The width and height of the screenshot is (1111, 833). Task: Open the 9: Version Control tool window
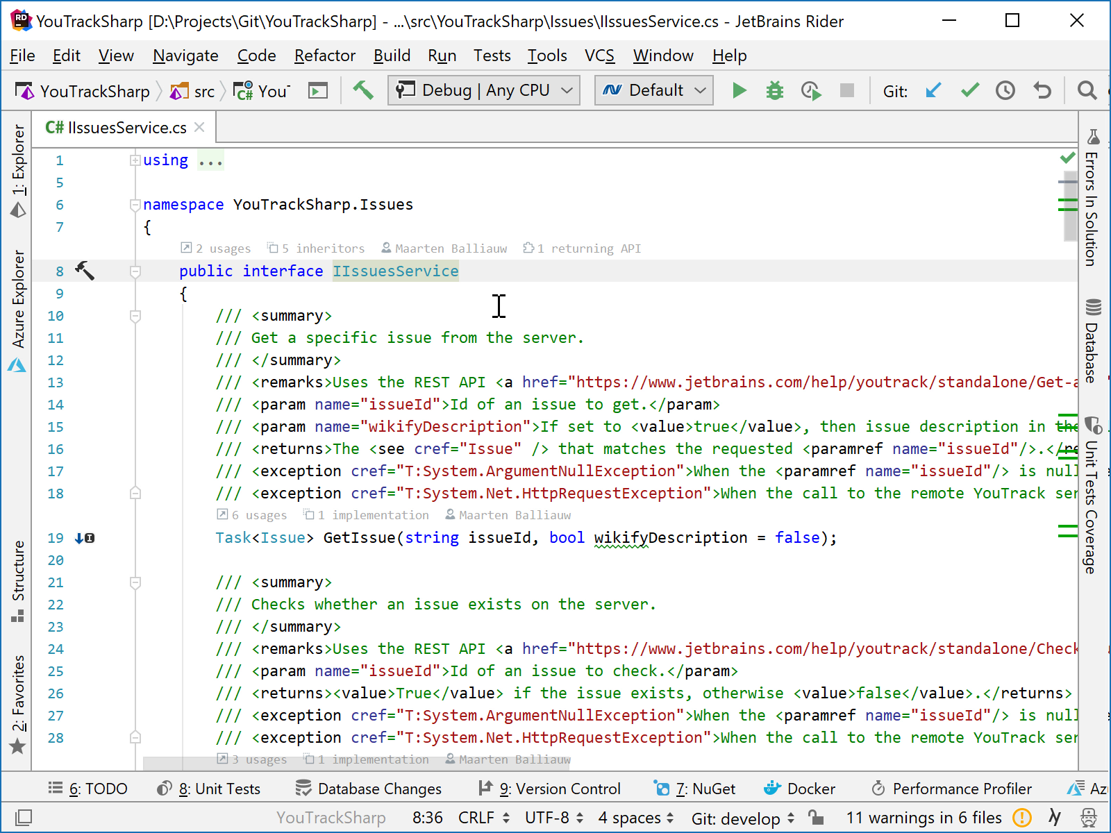[549, 789]
